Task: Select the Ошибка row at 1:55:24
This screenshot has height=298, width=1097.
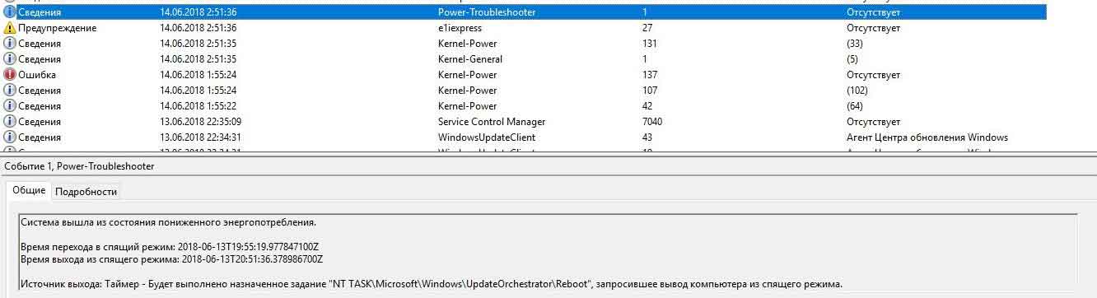Action: 524,75
